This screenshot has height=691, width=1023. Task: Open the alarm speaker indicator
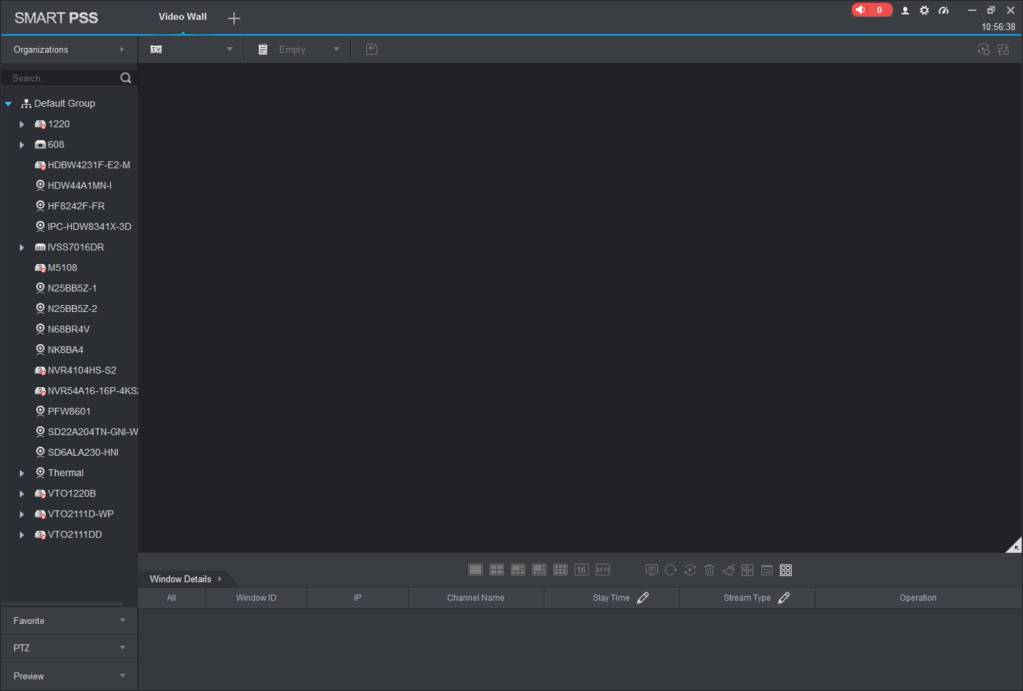[872, 10]
